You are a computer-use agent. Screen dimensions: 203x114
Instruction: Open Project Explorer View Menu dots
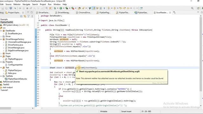(x=32, y=16)
